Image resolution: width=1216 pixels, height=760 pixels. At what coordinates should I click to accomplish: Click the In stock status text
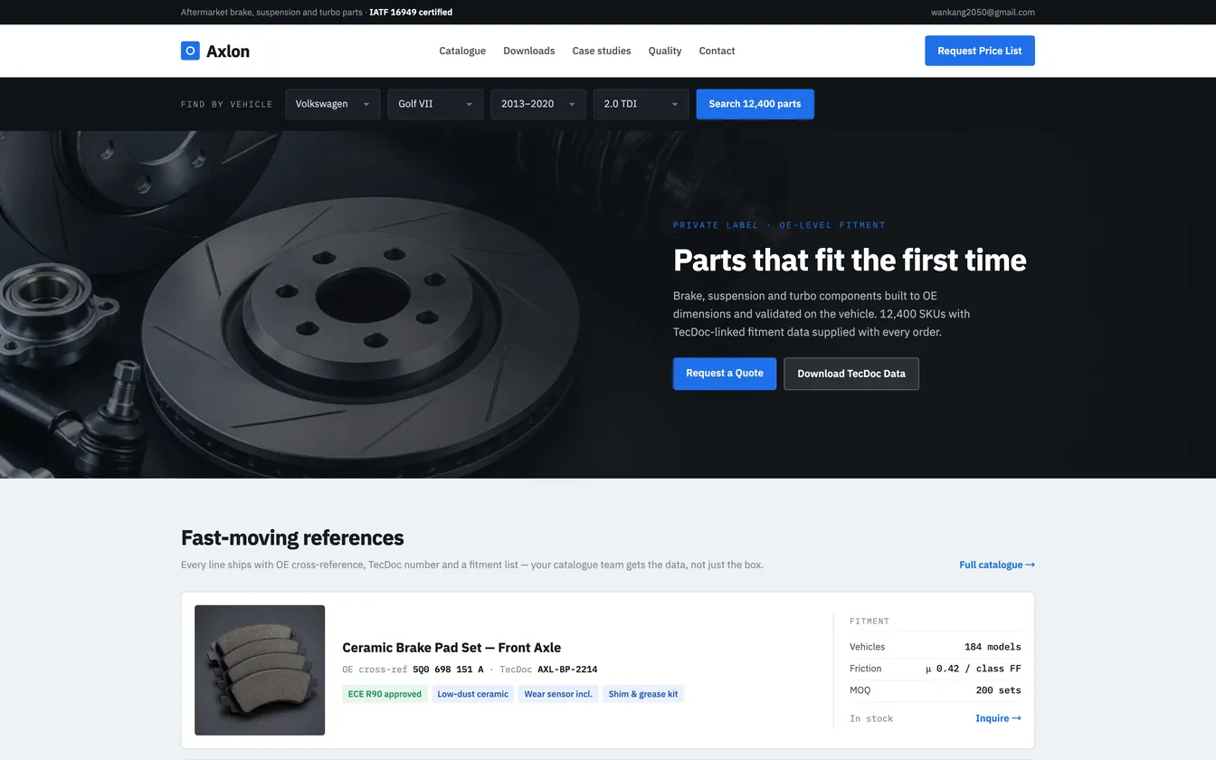point(871,718)
